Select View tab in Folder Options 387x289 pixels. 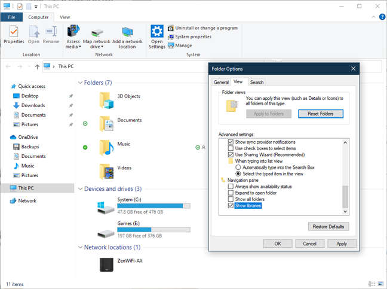pos(238,82)
